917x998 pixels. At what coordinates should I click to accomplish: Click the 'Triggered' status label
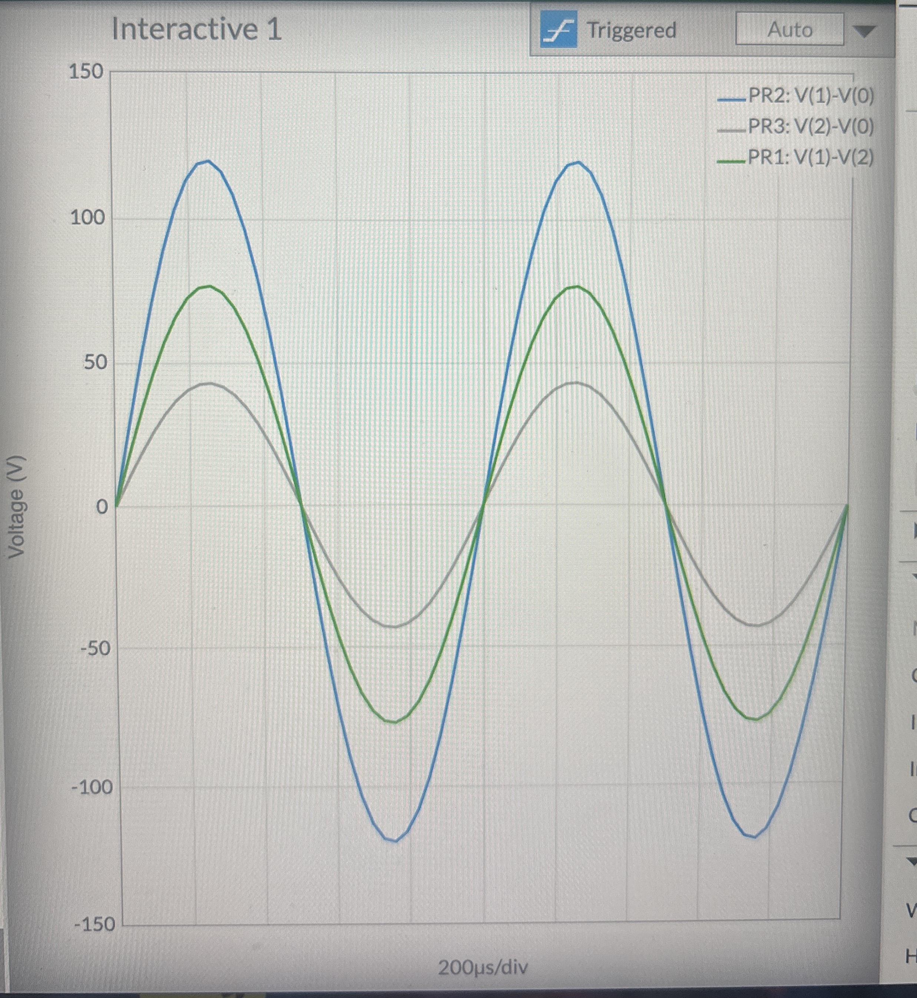coord(632,30)
